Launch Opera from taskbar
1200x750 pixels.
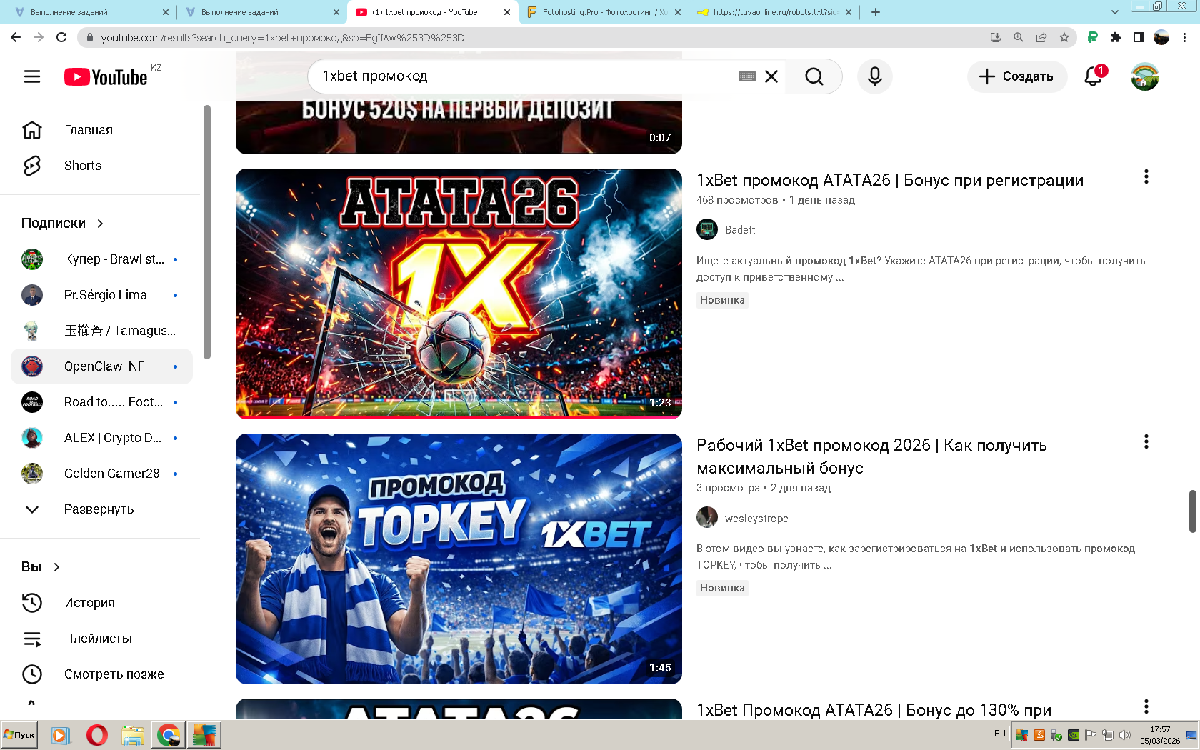pos(97,735)
